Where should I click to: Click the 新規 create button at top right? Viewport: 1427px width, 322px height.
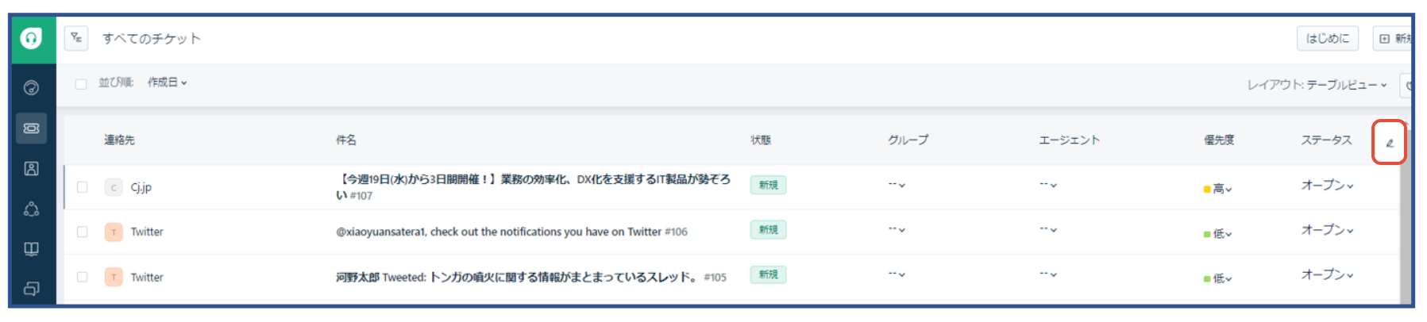(1392, 38)
